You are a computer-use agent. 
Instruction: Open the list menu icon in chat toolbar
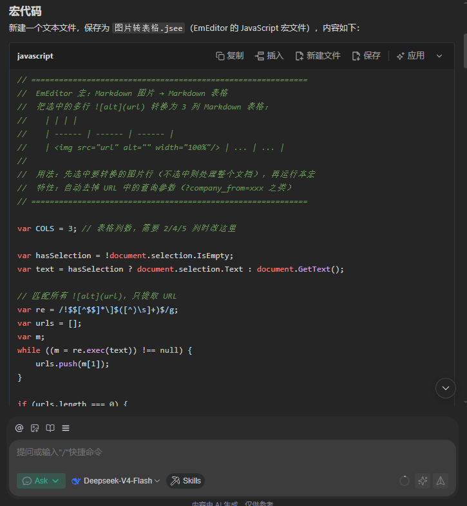click(x=66, y=428)
